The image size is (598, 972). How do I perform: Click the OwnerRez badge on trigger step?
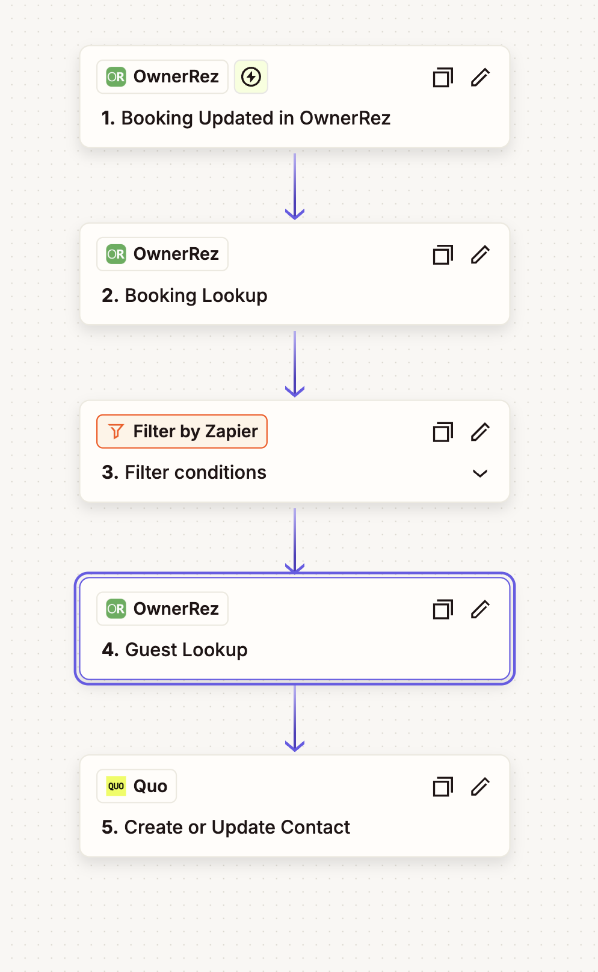click(x=162, y=77)
